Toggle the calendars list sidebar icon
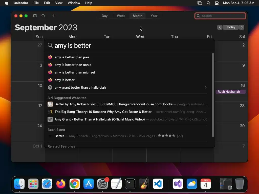The width and height of the screenshot is (259, 194). point(35,16)
